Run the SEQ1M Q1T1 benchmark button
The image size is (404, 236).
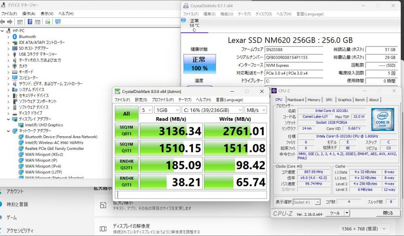coord(126,147)
